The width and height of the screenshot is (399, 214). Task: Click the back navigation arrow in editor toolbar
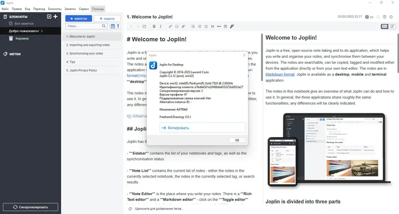[131, 26]
